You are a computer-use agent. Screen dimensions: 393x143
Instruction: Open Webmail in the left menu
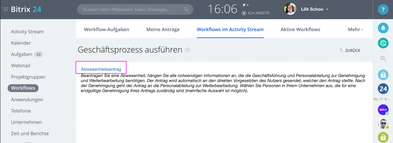[21, 66]
